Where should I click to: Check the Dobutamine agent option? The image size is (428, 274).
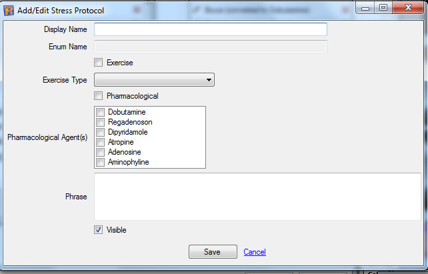pos(101,112)
